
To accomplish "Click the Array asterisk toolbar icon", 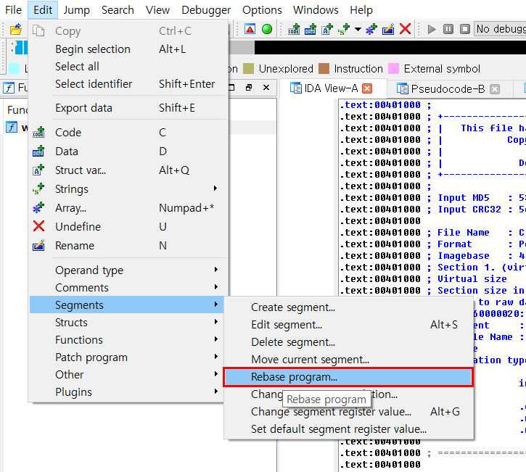I will click(371, 30).
